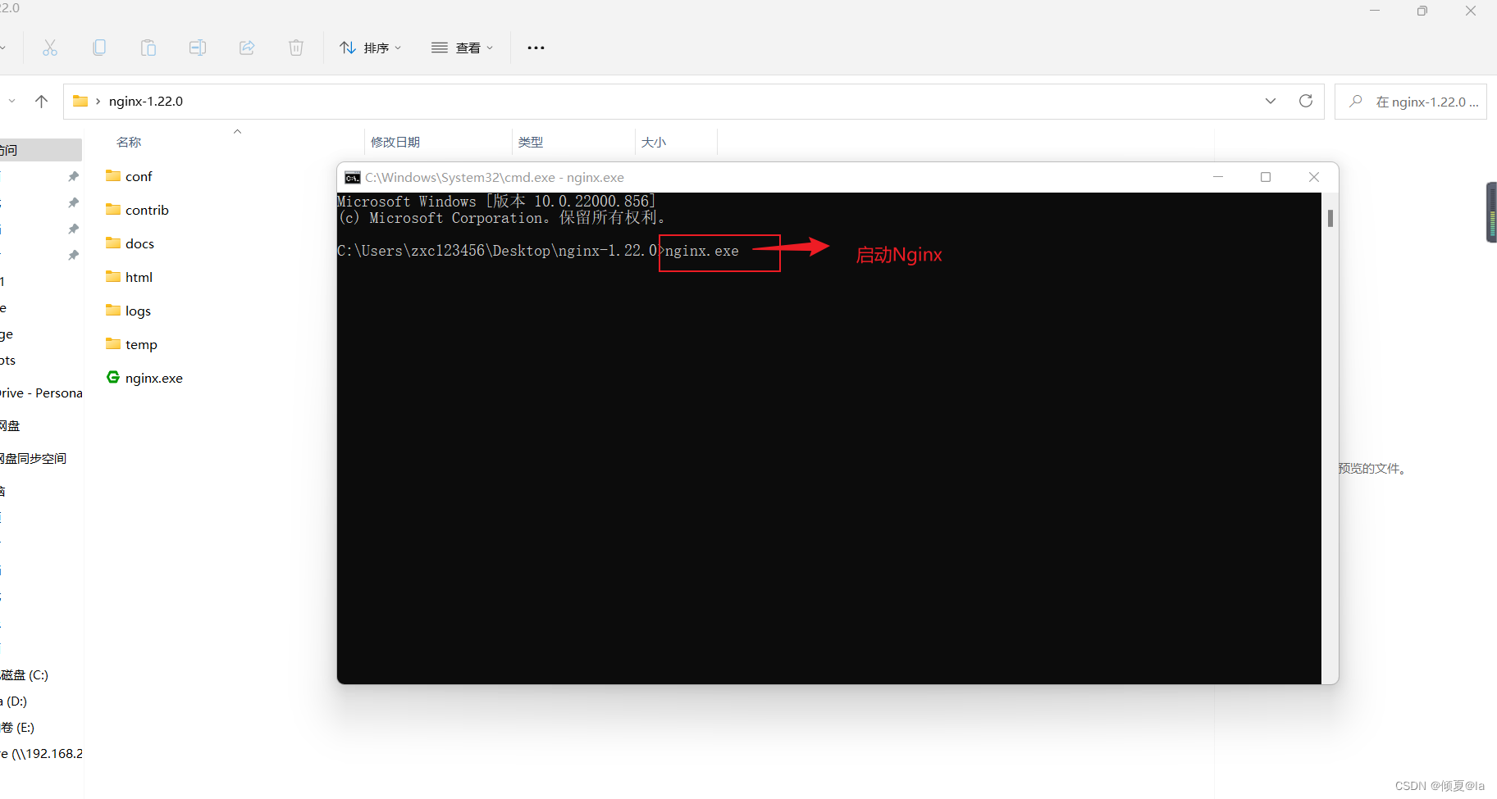The height and width of the screenshot is (799, 1497).
Task: Click the search box for nginx-1.22.0
Action: coord(1411,102)
